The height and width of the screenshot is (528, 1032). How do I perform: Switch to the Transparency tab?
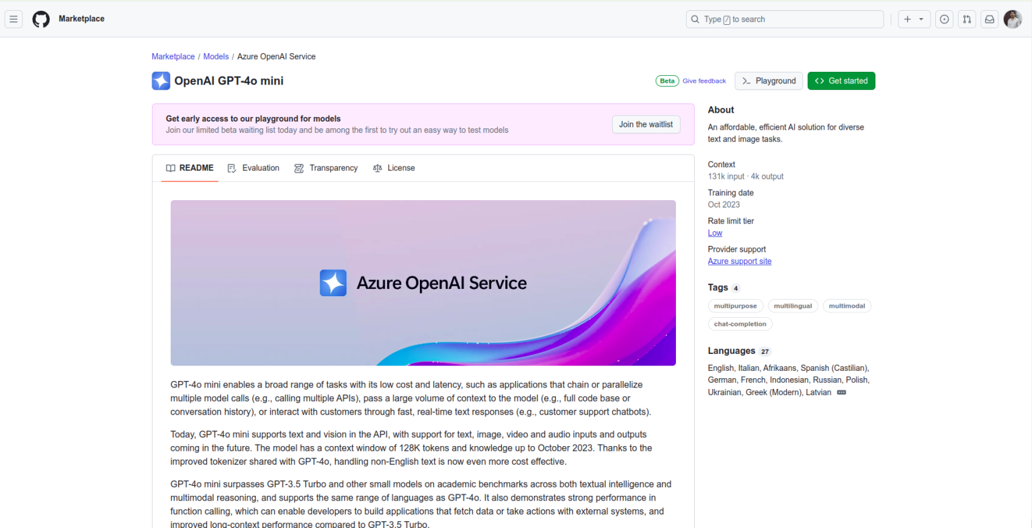(x=326, y=168)
